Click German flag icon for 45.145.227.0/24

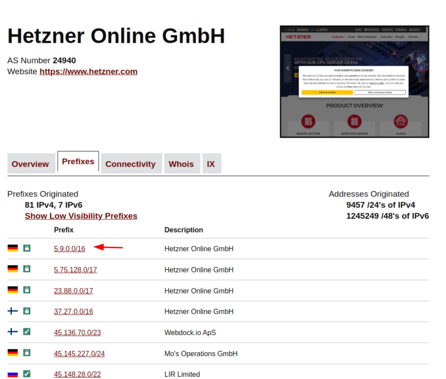tap(13, 353)
